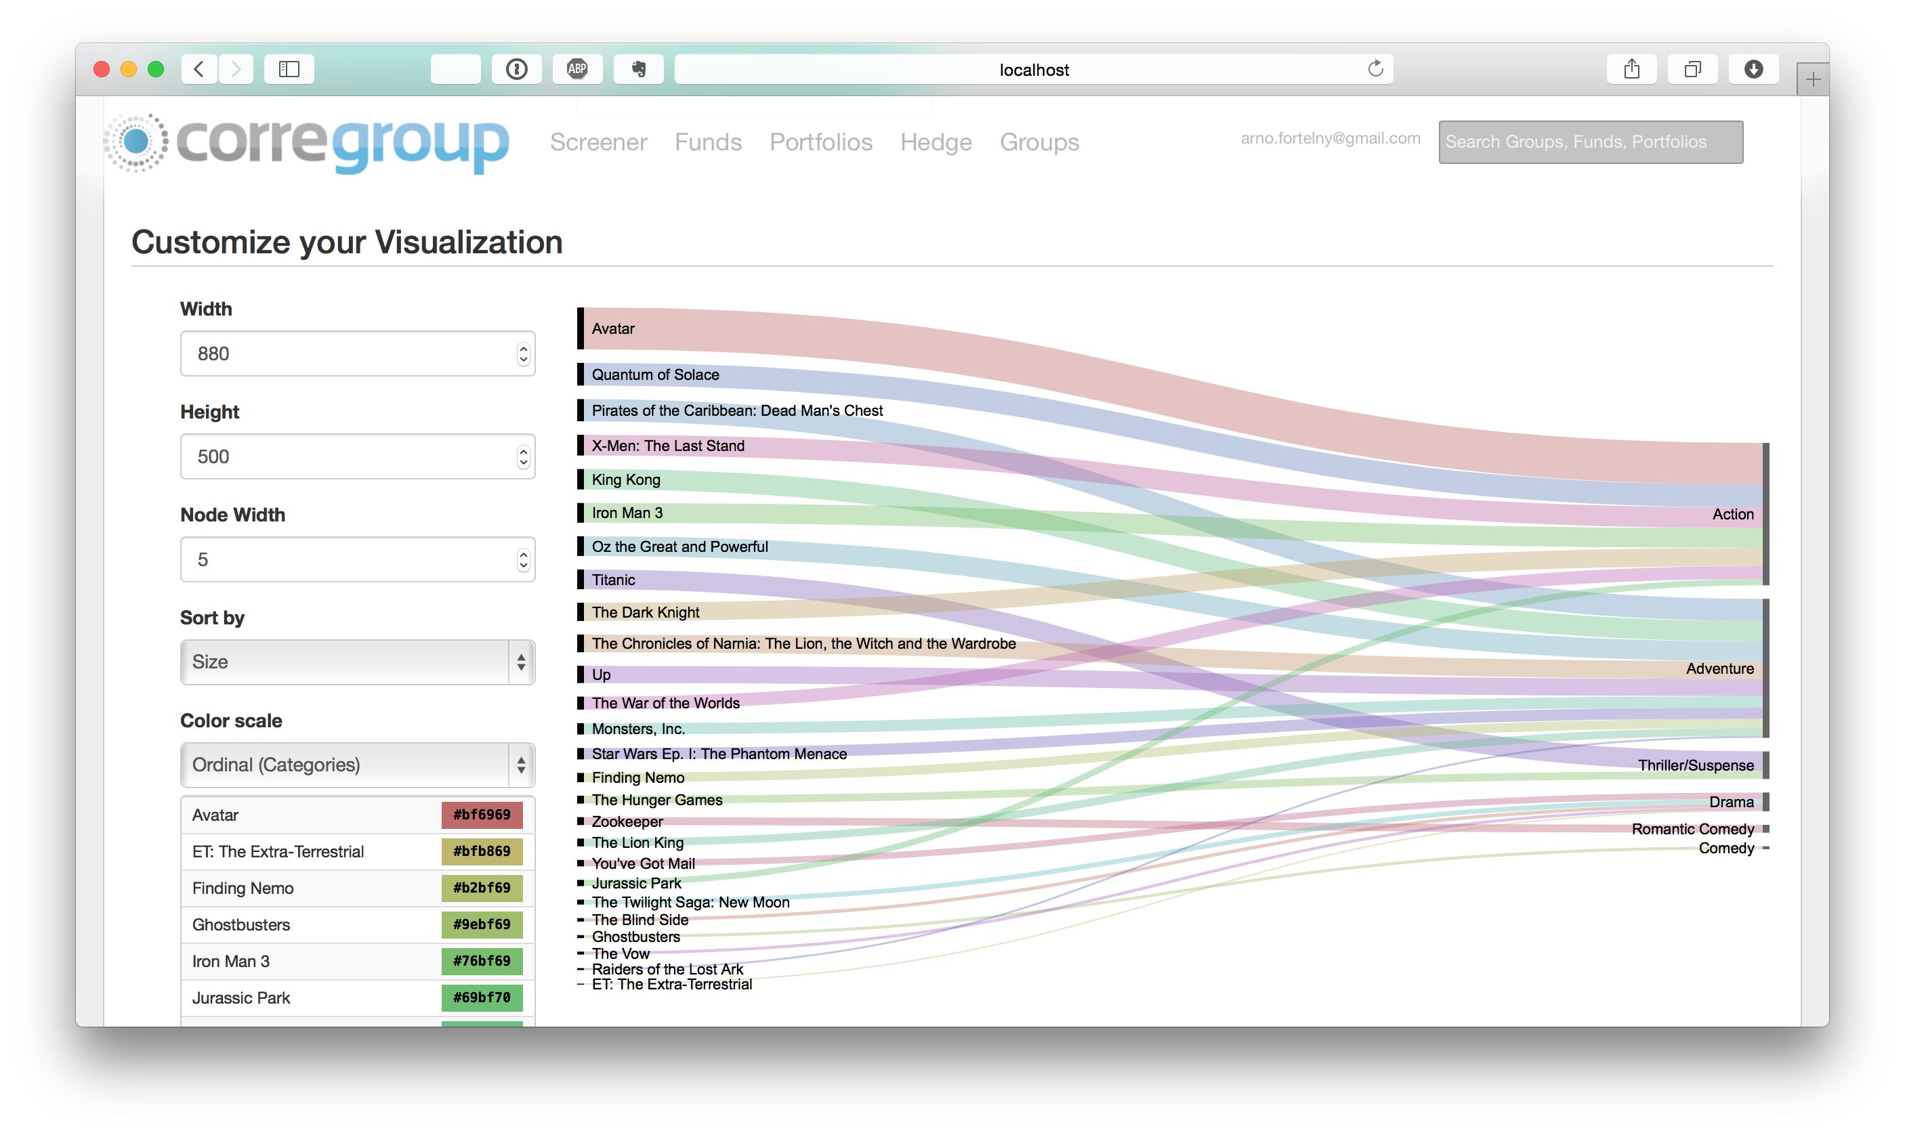The image size is (1905, 1135).
Task: Click the Quantum of Solace node
Action: [581, 374]
